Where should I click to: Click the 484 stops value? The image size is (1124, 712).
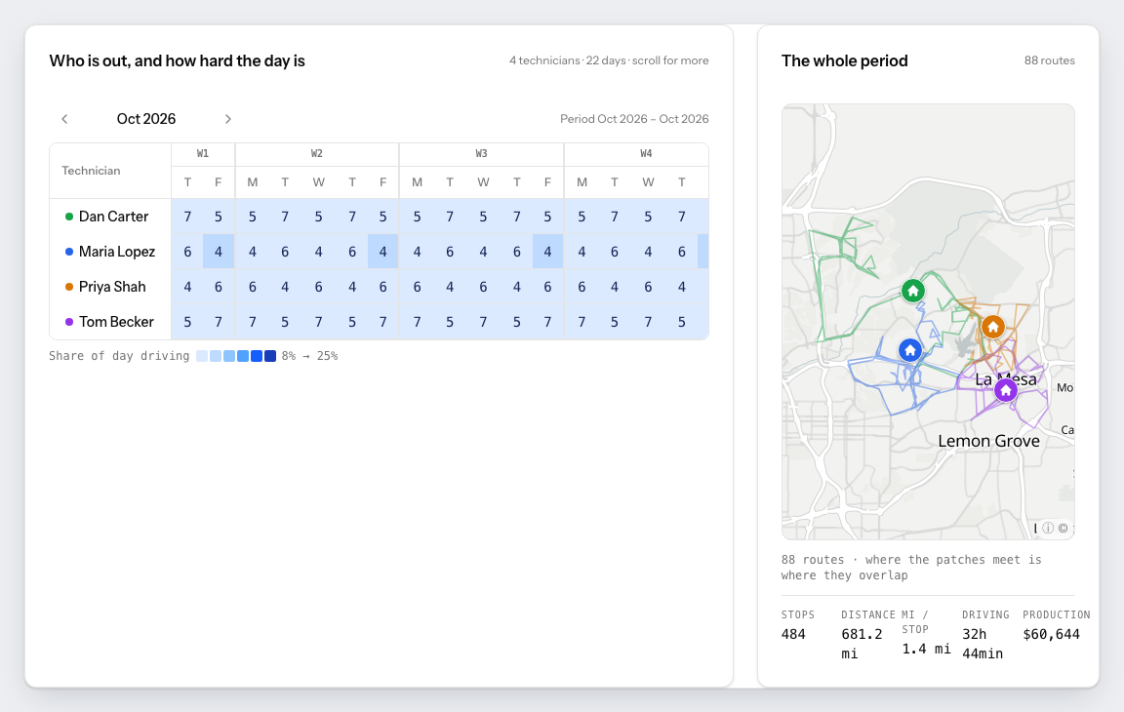coord(793,635)
